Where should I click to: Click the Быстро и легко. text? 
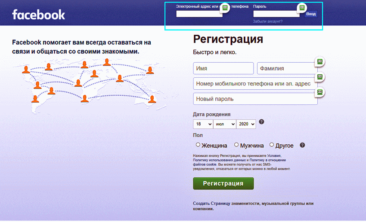click(x=215, y=52)
